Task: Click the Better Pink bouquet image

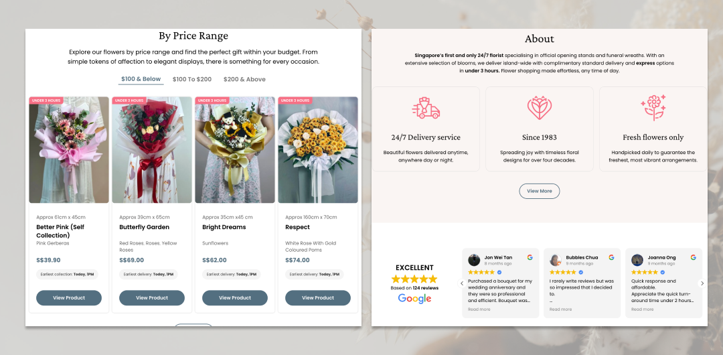Action: [69, 149]
